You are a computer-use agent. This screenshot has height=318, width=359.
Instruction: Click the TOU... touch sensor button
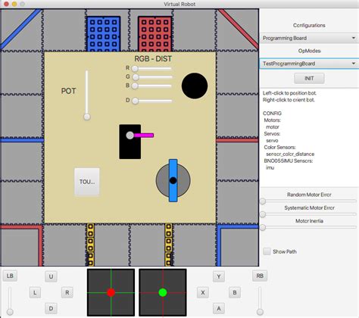(x=87, y=182)
